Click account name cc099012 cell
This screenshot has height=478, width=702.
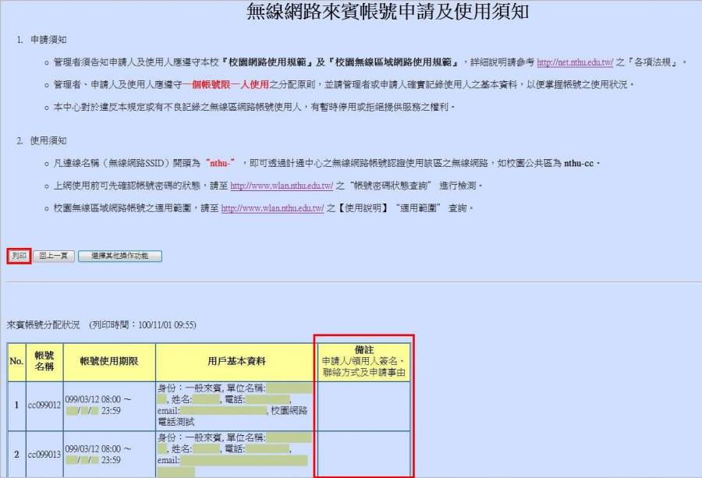coord(44,405)
